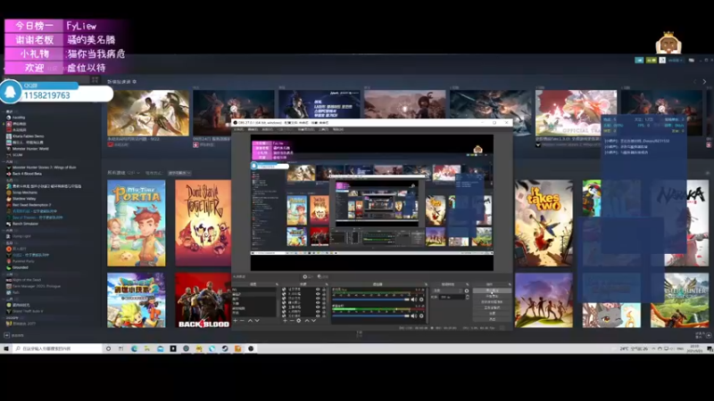Viewport: 714px width, 401px height.
Task: Click OBS Studio Mode button in controls dock
Action: (x=492, y=307)
